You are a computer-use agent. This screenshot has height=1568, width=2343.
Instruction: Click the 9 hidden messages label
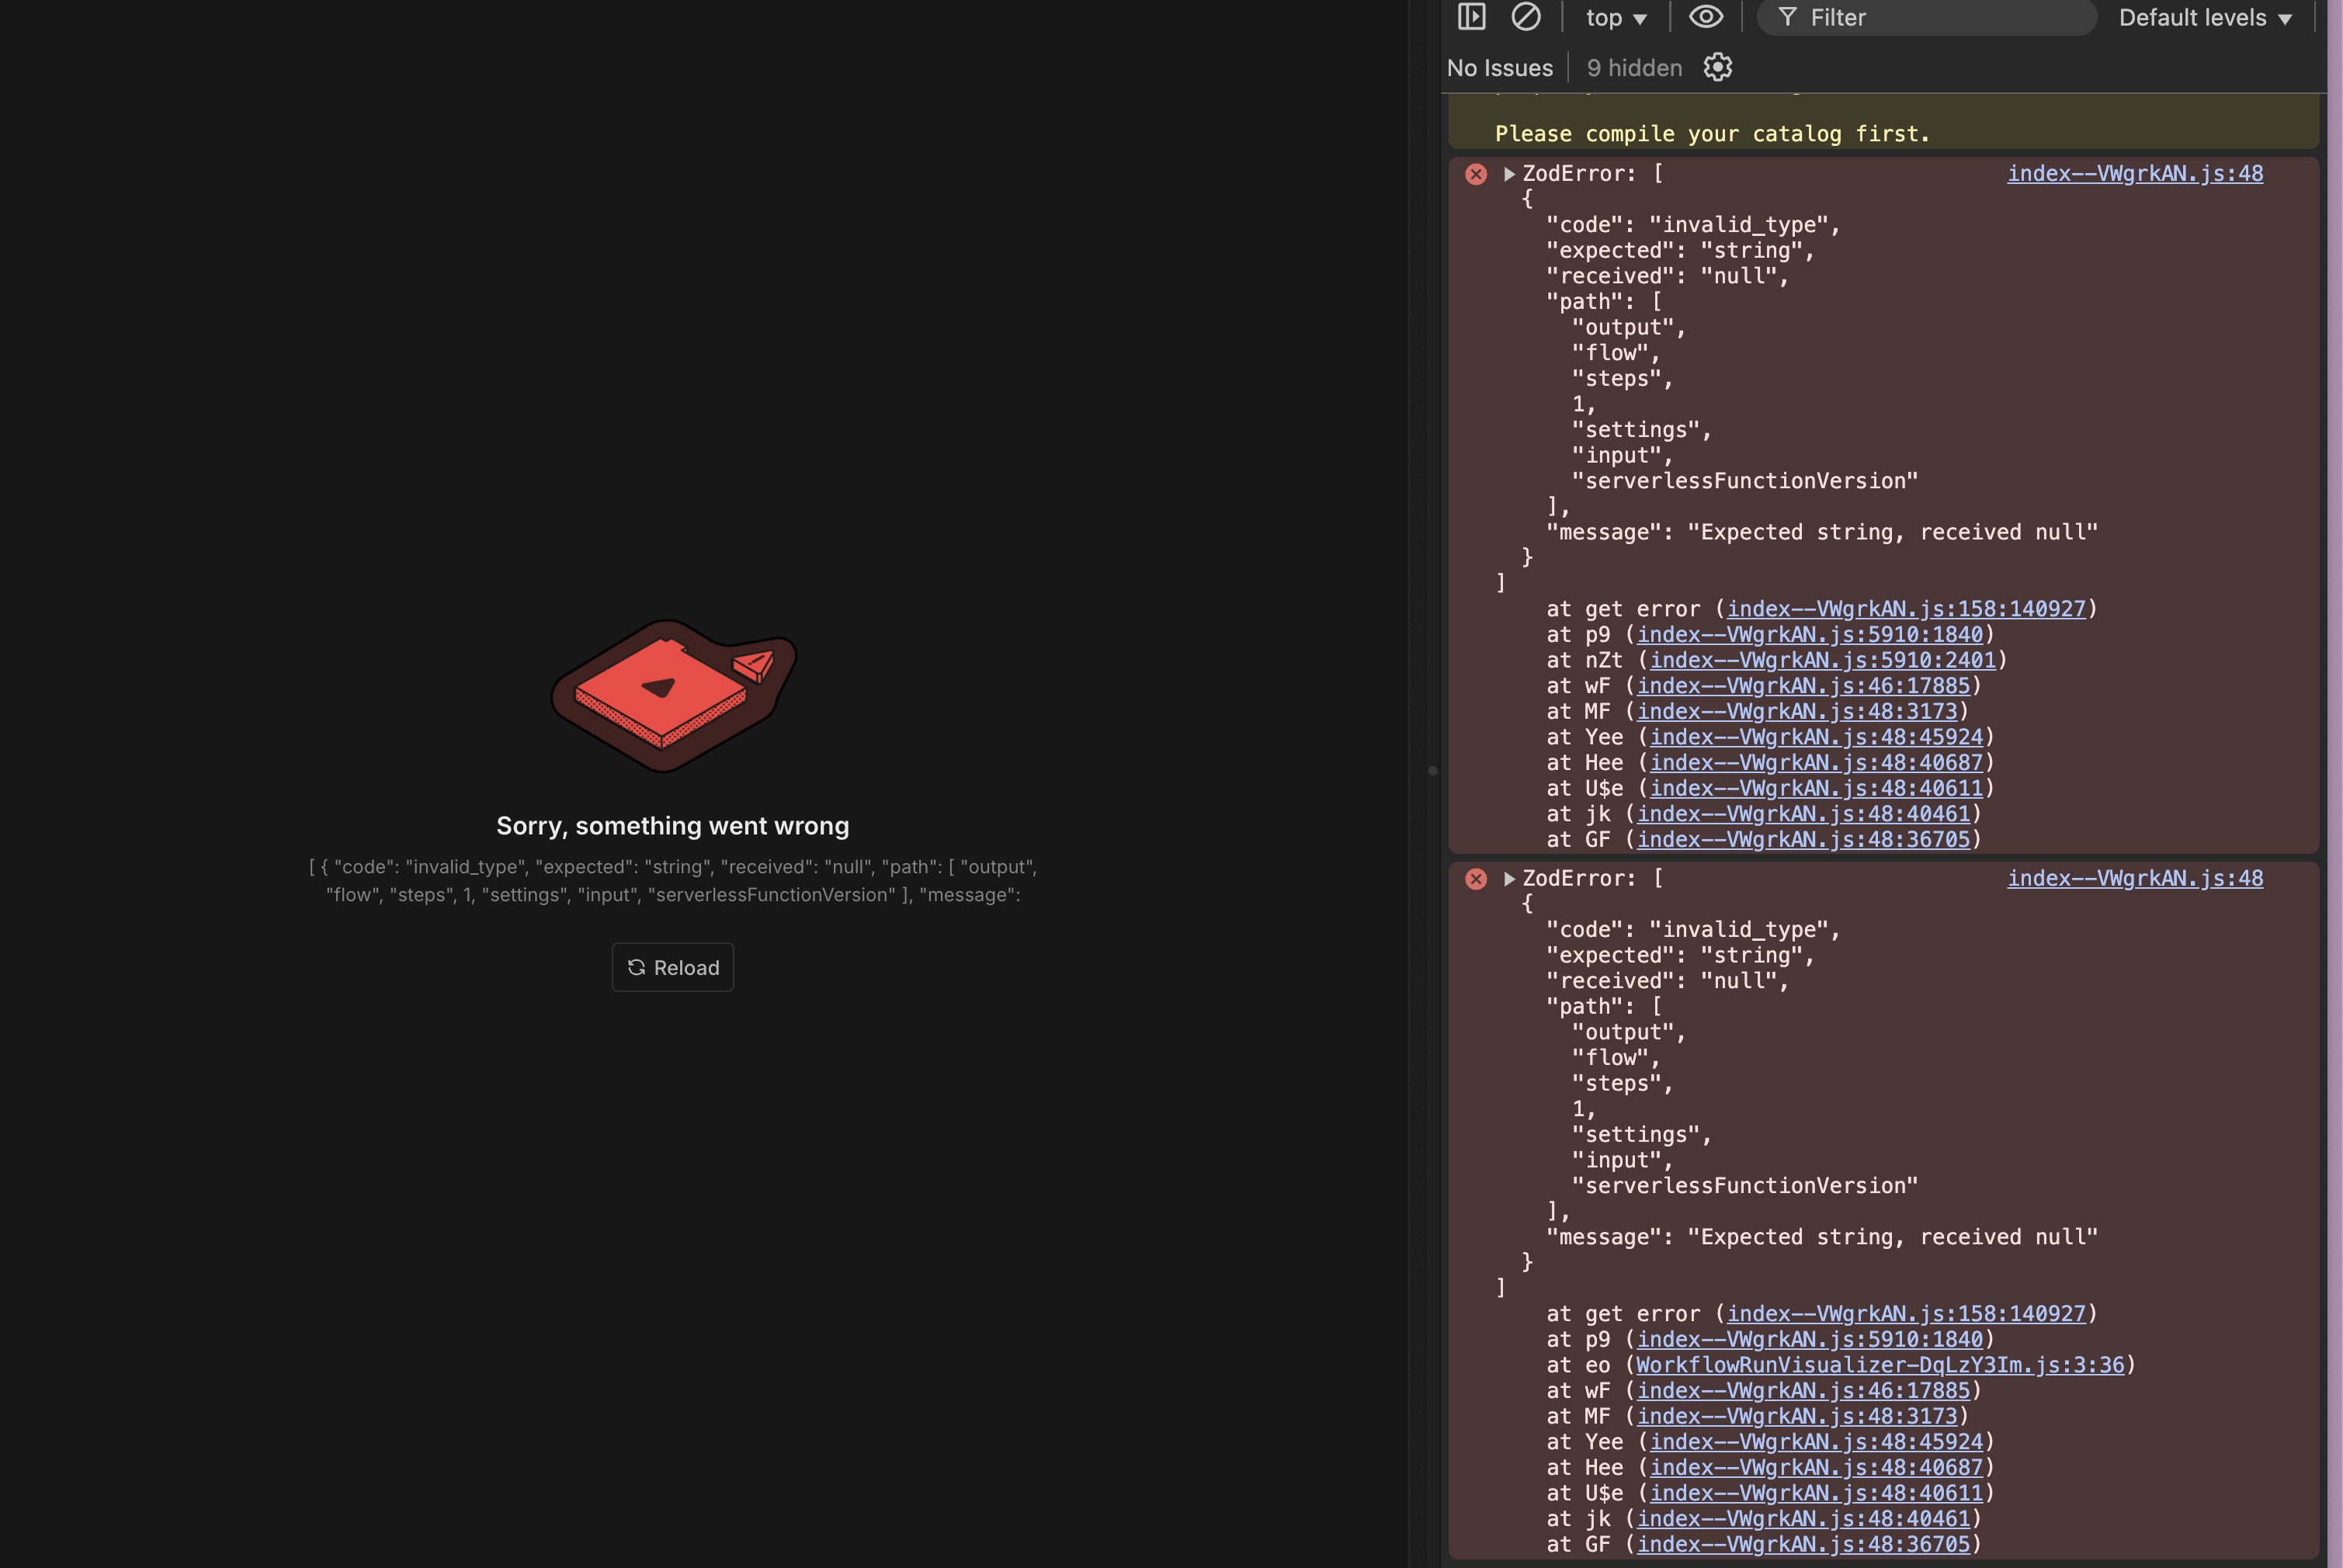tap(1634, 68)
